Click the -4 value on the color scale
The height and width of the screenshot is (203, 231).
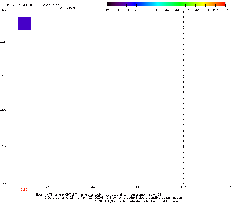tap(145, 10)
